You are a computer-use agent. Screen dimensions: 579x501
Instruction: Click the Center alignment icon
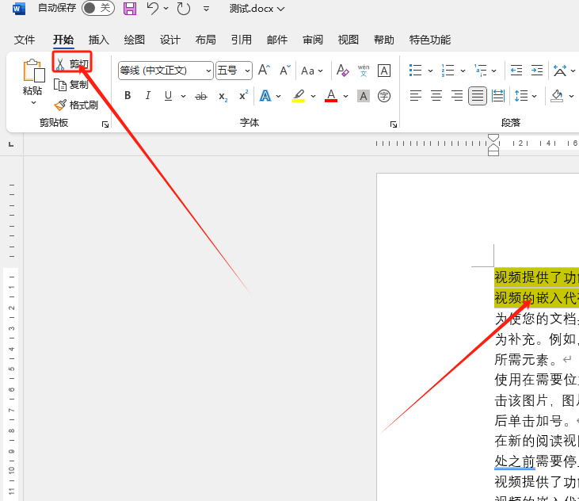coord(436,96)
